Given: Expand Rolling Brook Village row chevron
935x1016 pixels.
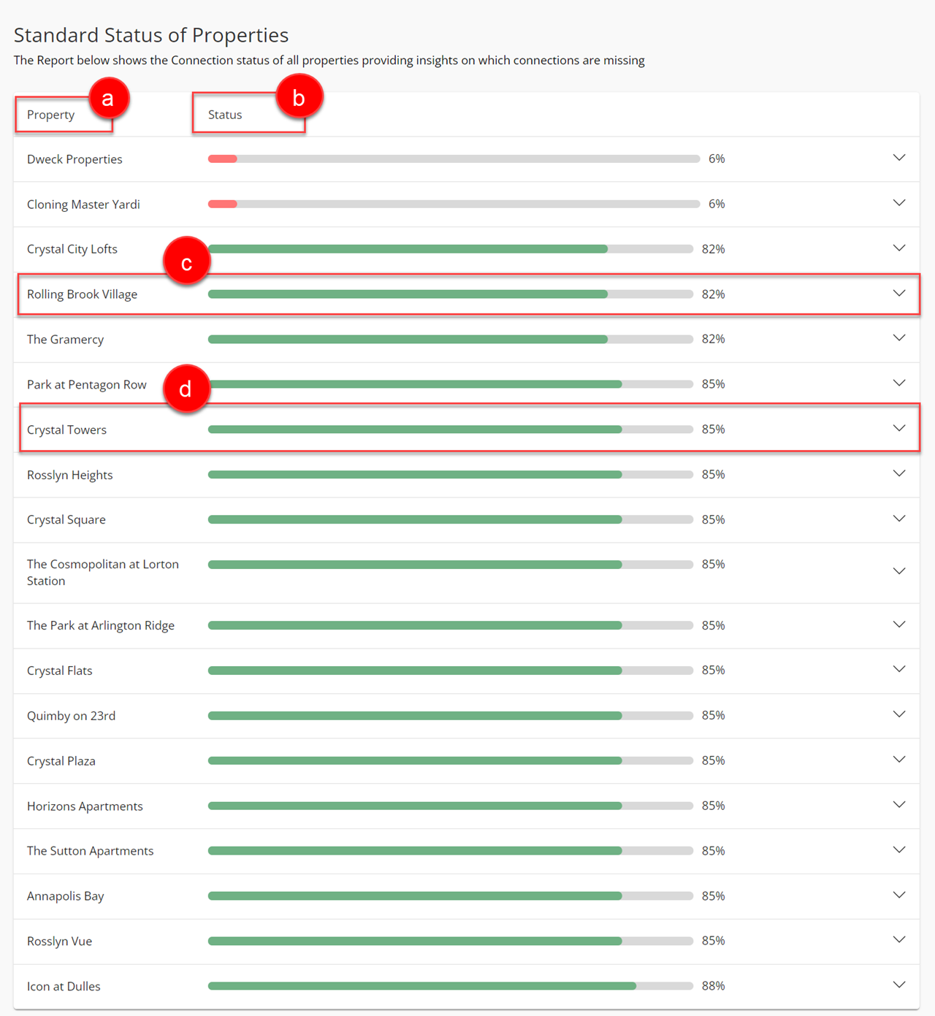Looking at the screenshot, I should [899, 294].
